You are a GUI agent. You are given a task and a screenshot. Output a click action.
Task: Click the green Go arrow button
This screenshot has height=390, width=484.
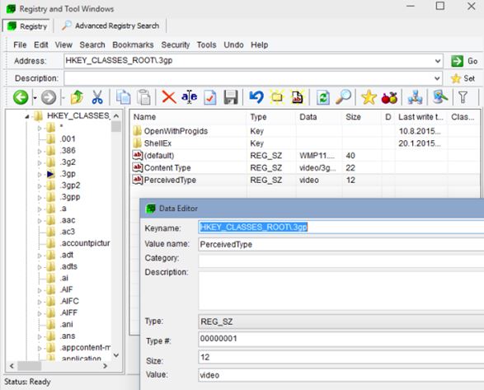(464, 61)
